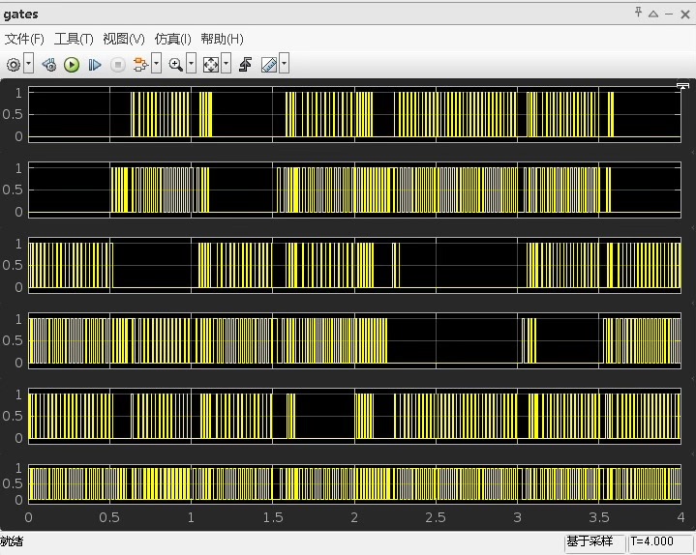This screenshot has width=696, height=555.
Task: Select the sixth (bottom) gate signal plot
Action: (x=354, y=484)
